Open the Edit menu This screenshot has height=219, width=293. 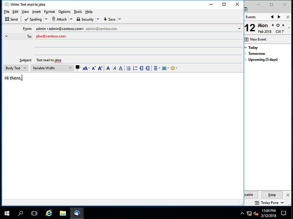[x=15, y=12]
